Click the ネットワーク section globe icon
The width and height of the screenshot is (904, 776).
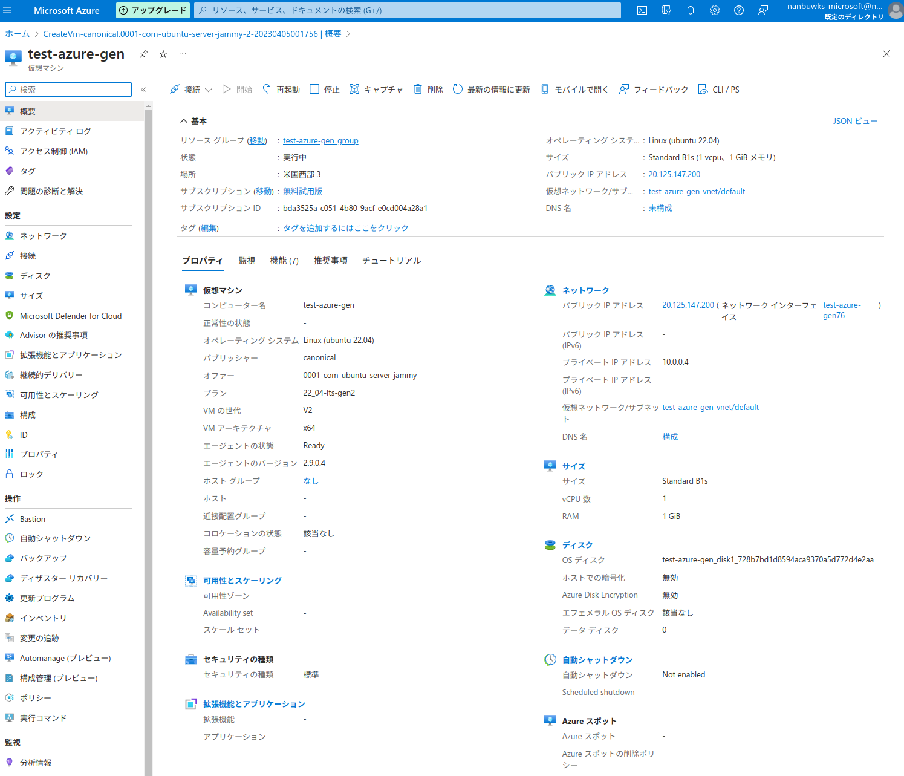[550, 290]
